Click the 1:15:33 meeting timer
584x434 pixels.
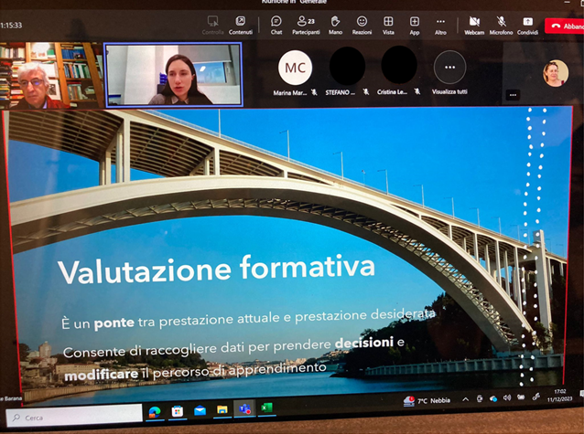point(11,26)
